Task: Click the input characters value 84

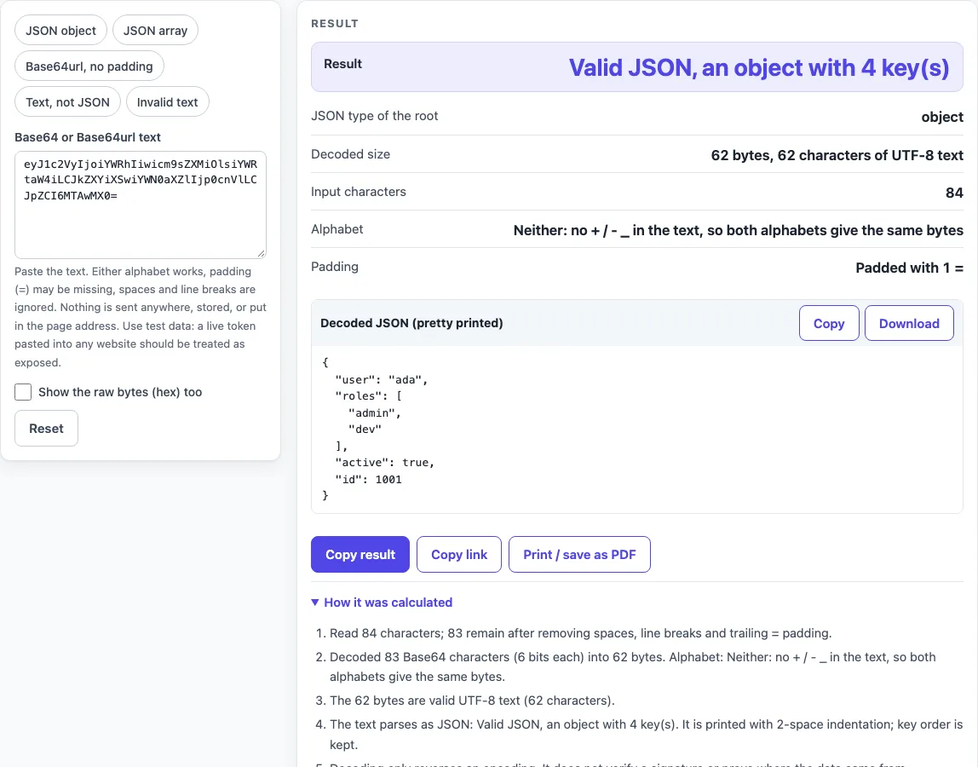Action: click(954, 193)
